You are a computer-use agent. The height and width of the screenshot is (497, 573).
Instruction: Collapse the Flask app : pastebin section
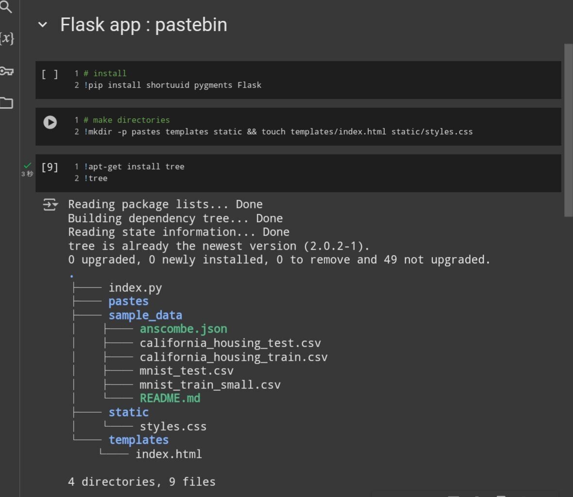click(43, 25)
